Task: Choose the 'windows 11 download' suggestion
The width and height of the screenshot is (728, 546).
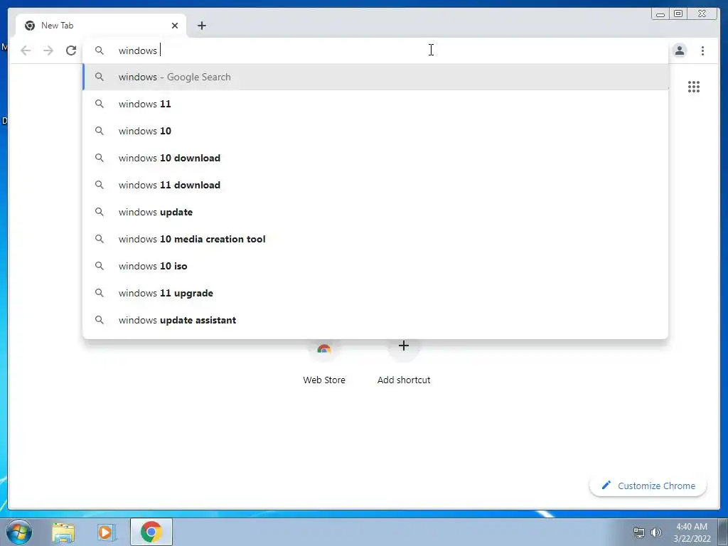Action: (375, 185)
